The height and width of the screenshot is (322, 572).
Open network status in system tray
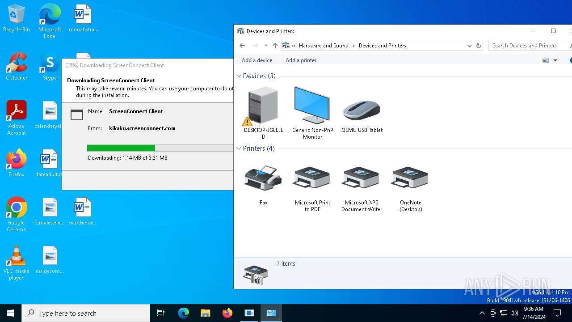point(504,313)
